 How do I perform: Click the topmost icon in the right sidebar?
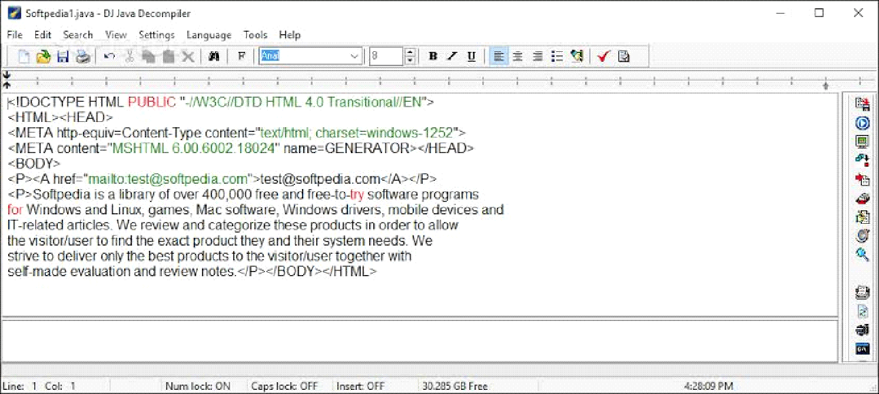[863, 104]
